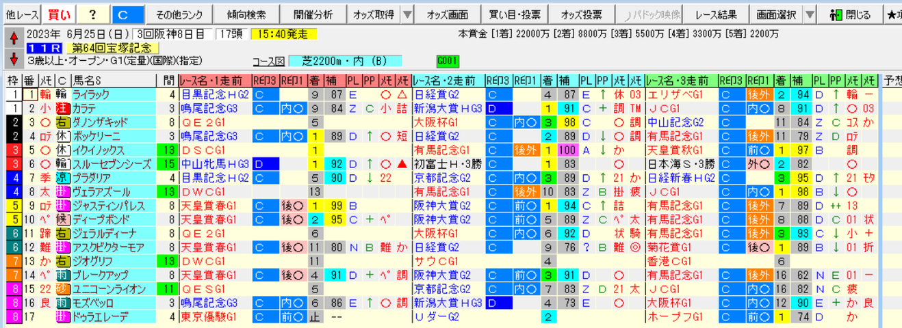This screenshot has width=902, height=328.
Task: Go to next race with red down arrow
Action: (x=13, y=57)
